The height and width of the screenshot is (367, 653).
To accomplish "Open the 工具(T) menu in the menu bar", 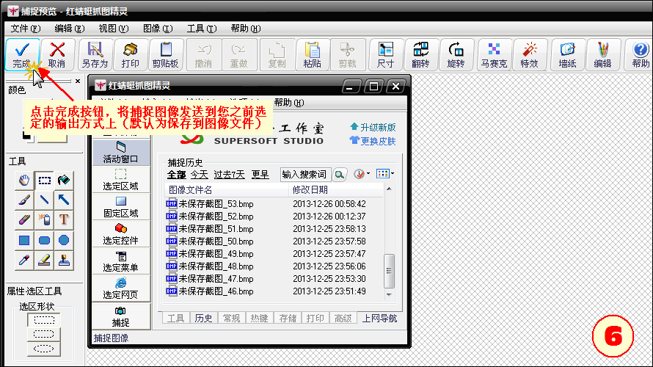I will pos(202,29).
